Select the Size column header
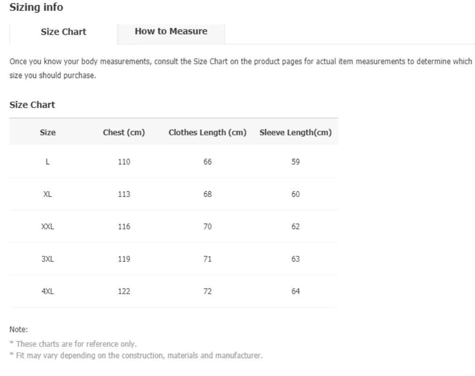 point(47,132)
